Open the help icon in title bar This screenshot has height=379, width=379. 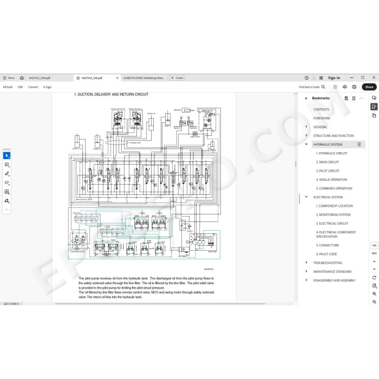coord(306,78)
